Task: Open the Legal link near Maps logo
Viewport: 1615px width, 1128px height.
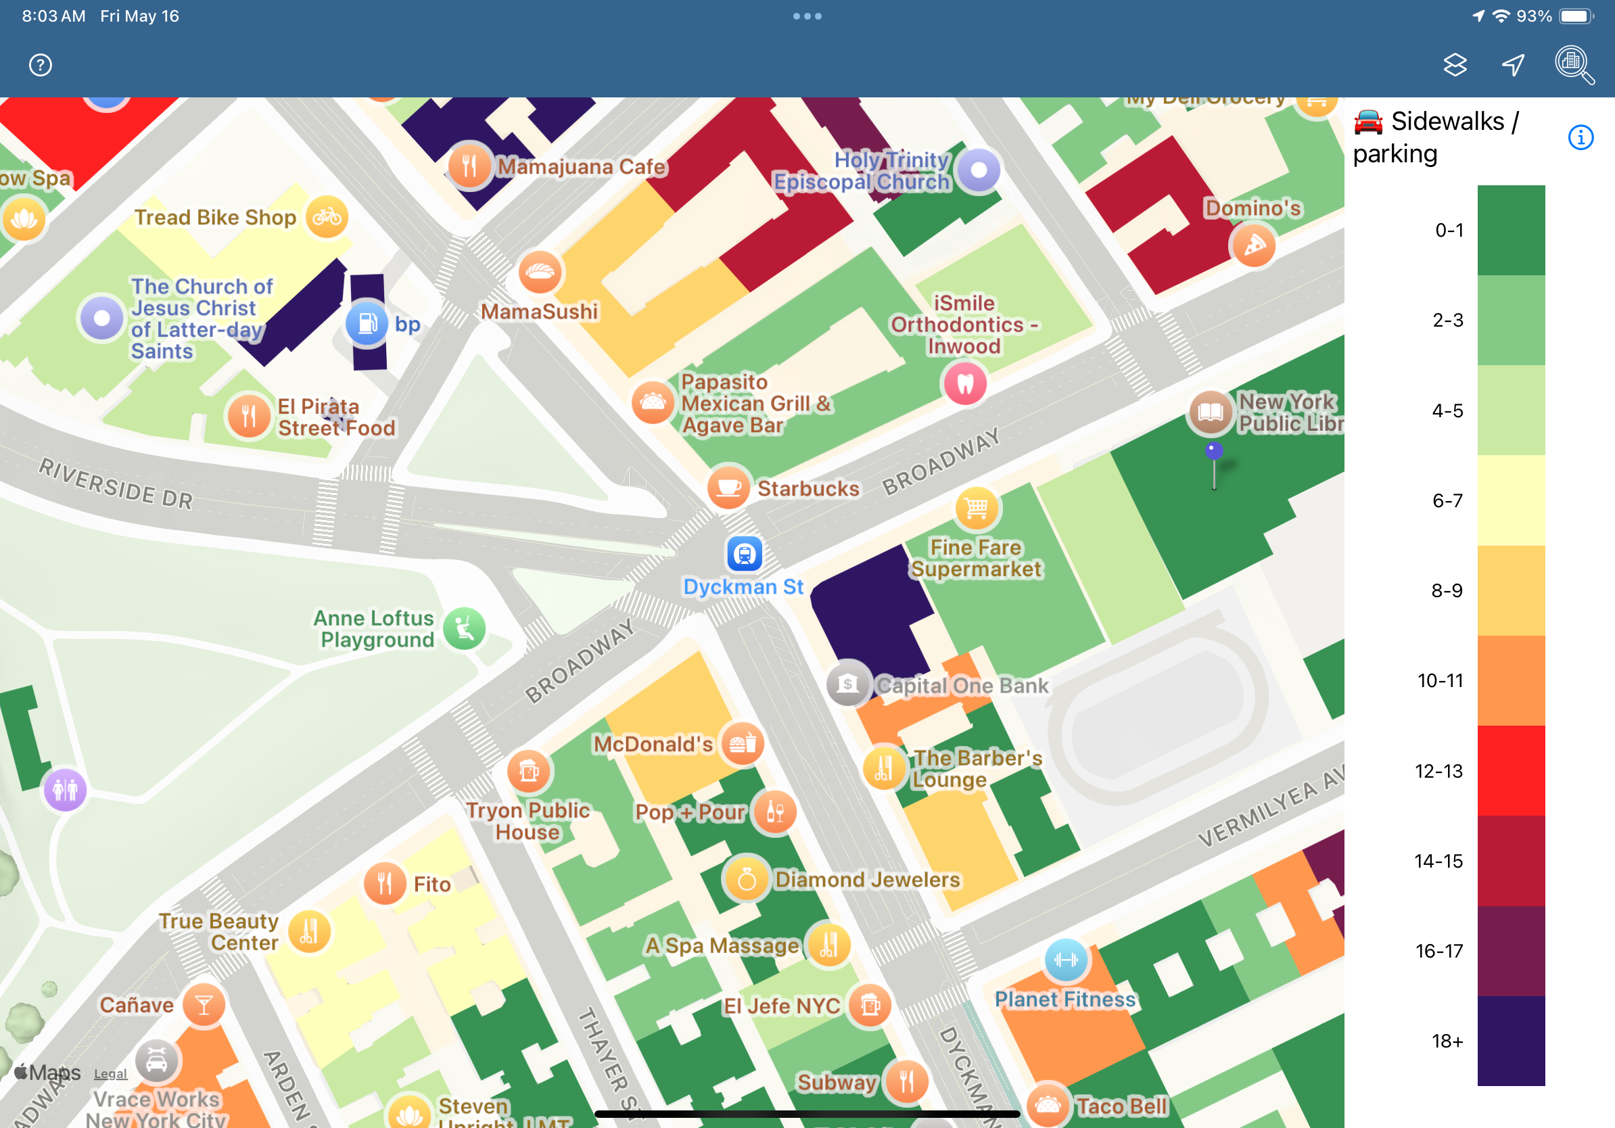Action: [x=110, y=1074]
